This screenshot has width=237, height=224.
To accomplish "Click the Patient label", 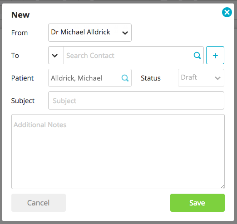I will coord(22,78).
